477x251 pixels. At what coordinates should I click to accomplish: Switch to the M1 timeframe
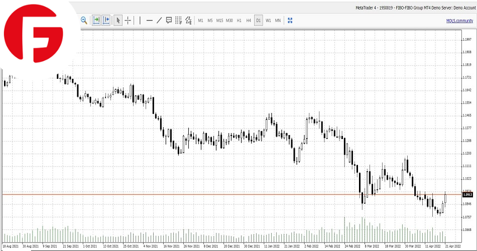(x=200, y=21)
